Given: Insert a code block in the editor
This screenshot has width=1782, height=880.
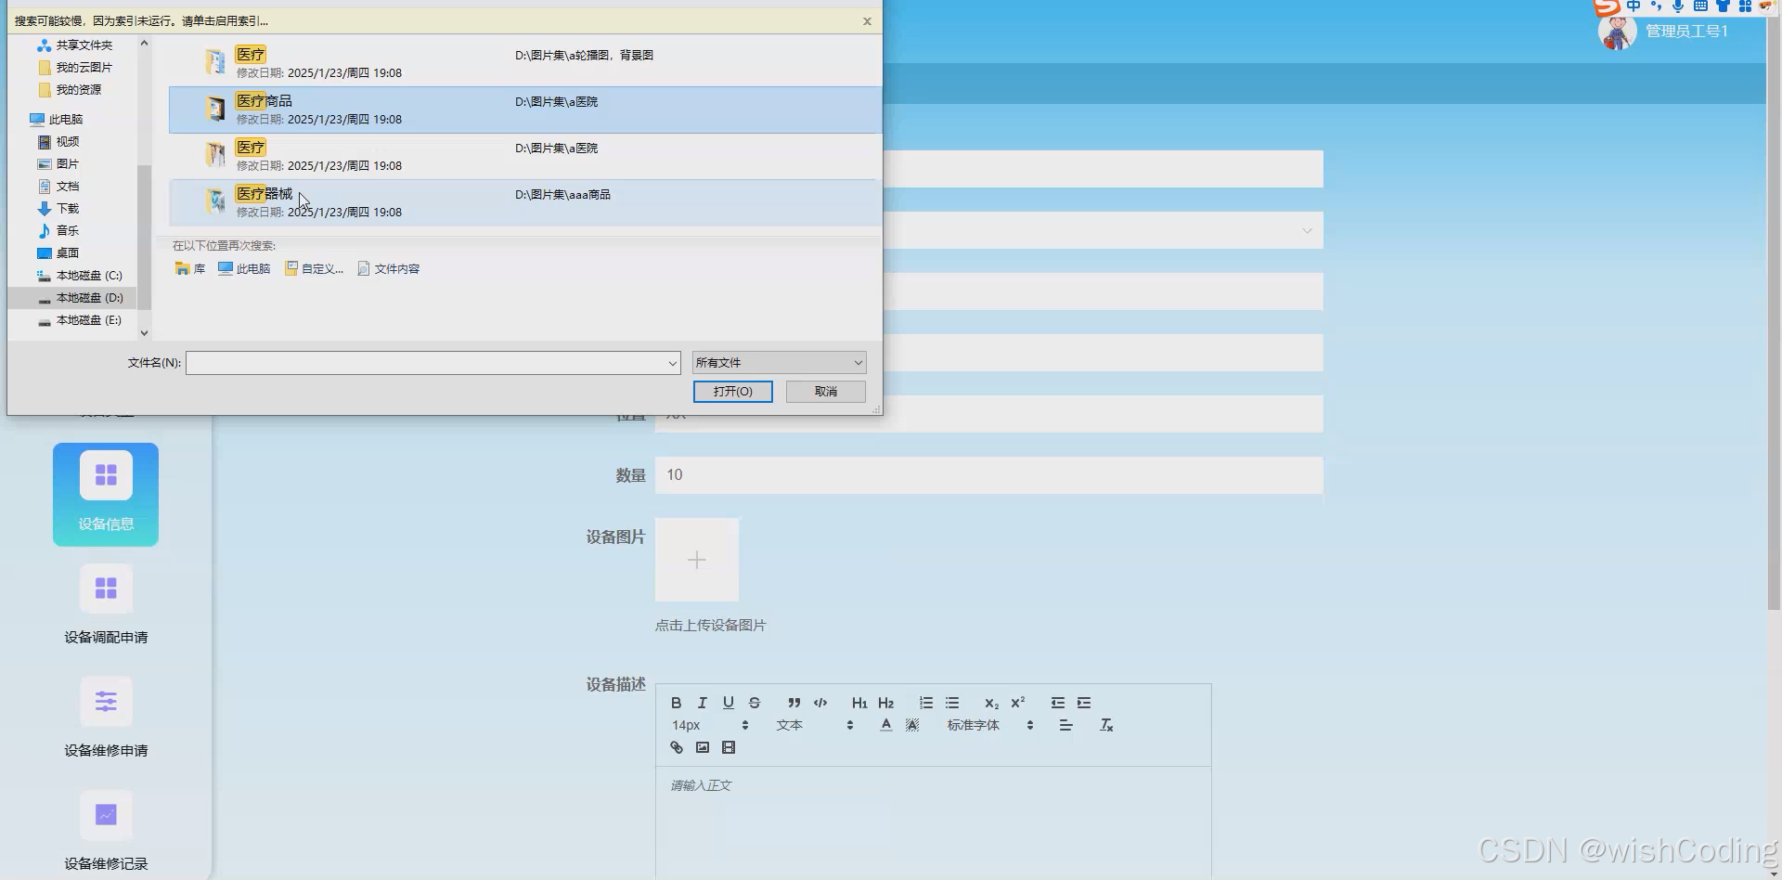Looking at the screenshot, I should point(820,703).
